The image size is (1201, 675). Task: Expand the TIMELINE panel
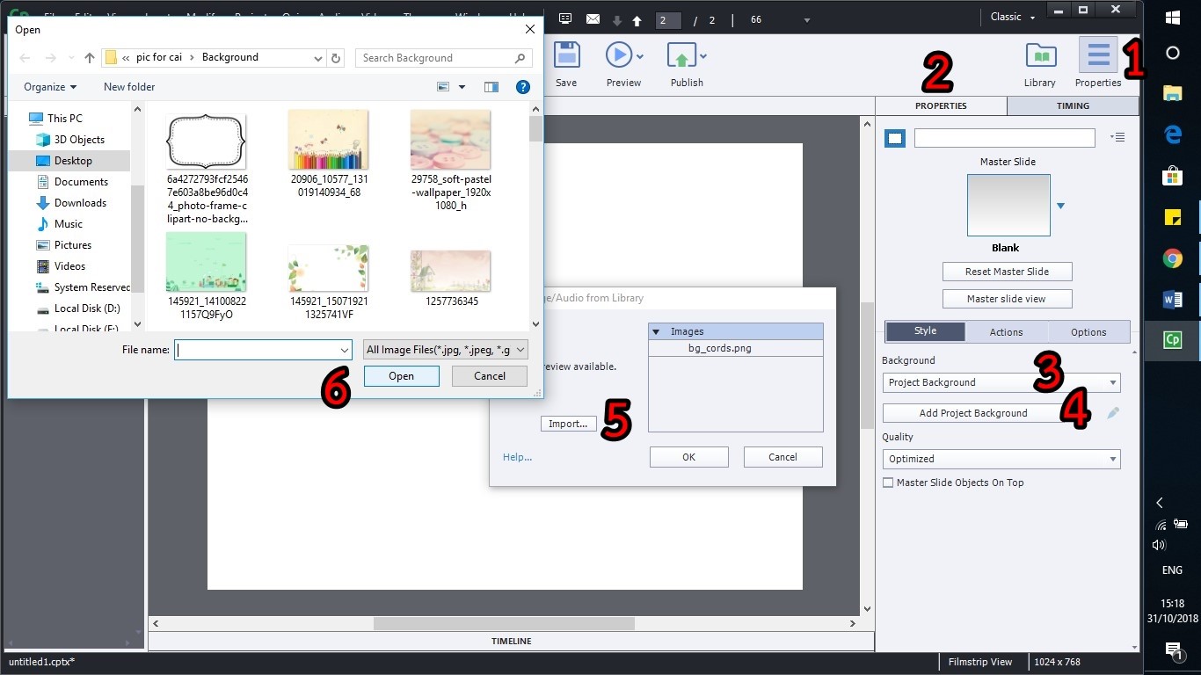tap(512, 642)
